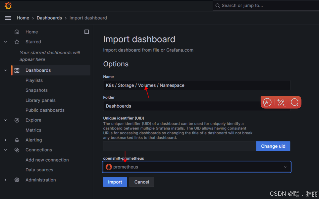Open Library panels in the sidebar
This screenshot has width=319, height=199.
[40, 100]
